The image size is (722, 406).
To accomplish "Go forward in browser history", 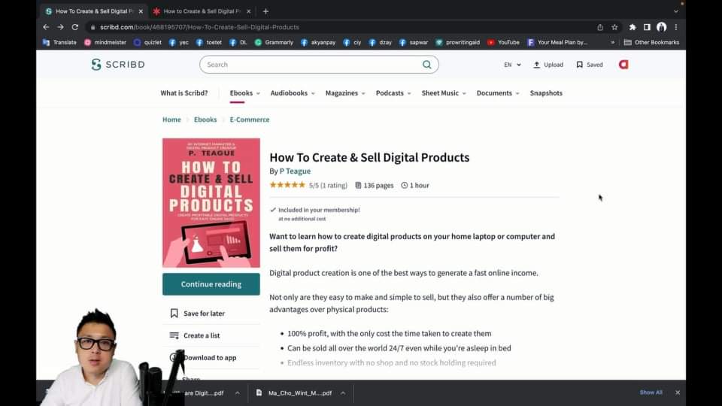I will pos(60,27).
